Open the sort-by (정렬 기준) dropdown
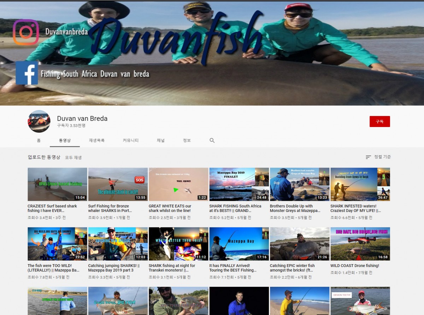 point(378,157)
